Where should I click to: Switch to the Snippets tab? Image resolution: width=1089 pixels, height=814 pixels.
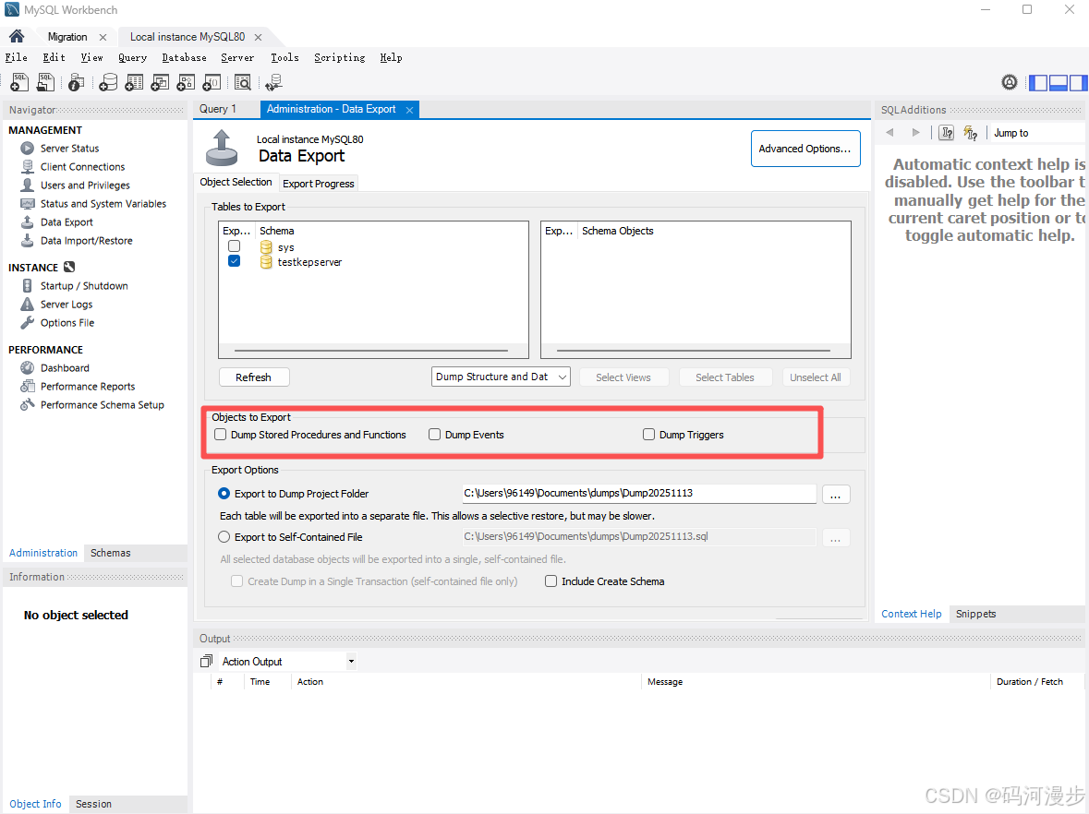coord(975,614)
